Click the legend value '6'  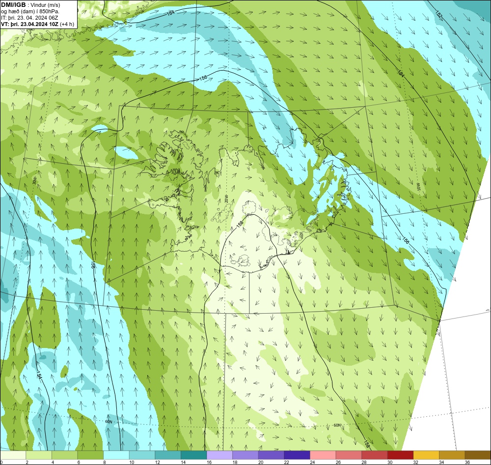click(x=79, y=462)
